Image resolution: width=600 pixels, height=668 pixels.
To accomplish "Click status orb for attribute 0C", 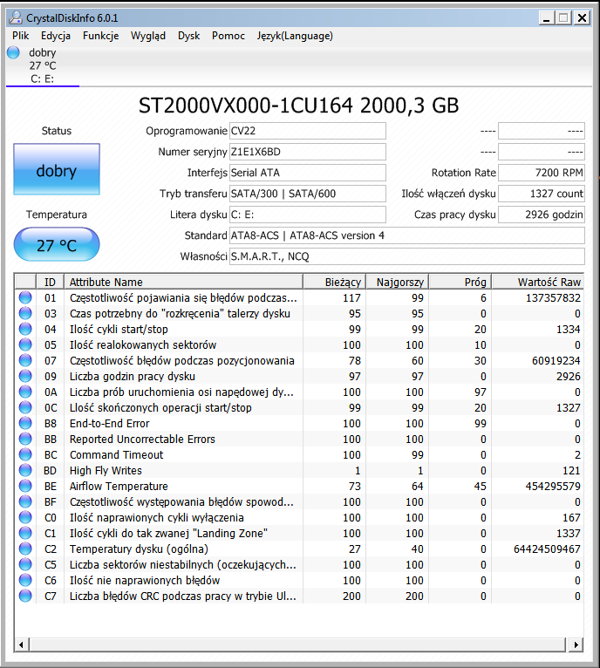I will pyautogui.click(x=25, y=407).
